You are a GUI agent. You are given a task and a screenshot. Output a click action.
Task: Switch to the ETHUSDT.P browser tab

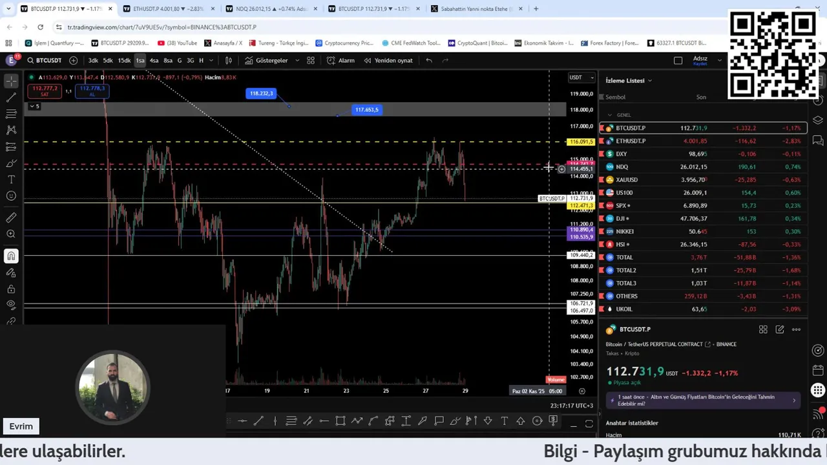click(x=167, y=9)
